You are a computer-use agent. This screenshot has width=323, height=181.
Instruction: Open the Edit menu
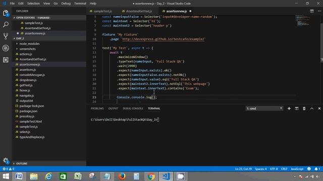click(x=21, y=4)
